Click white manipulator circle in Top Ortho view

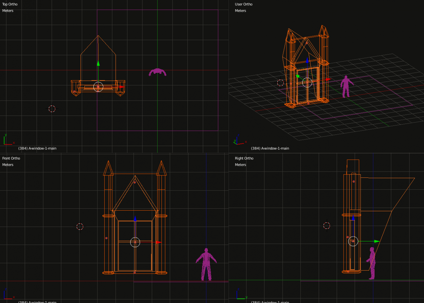pos(98,87)
